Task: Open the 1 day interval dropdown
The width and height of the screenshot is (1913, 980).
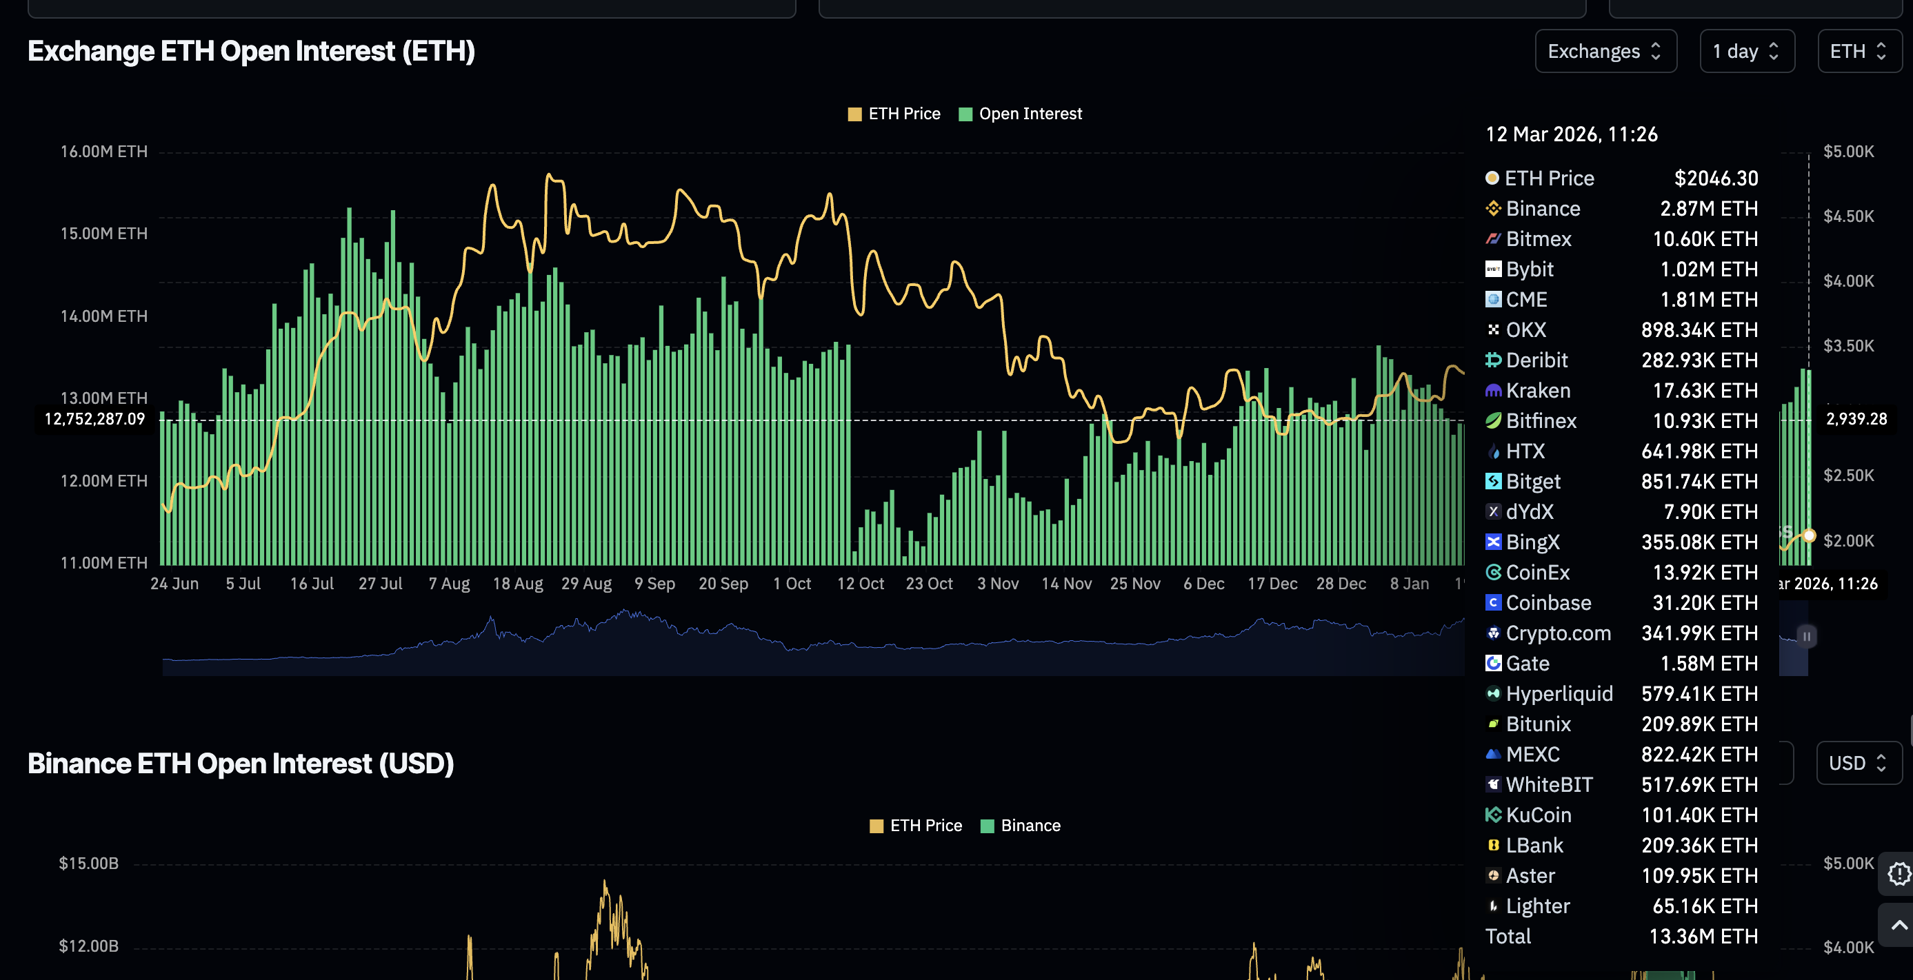Action: [x=1746, y=51]
